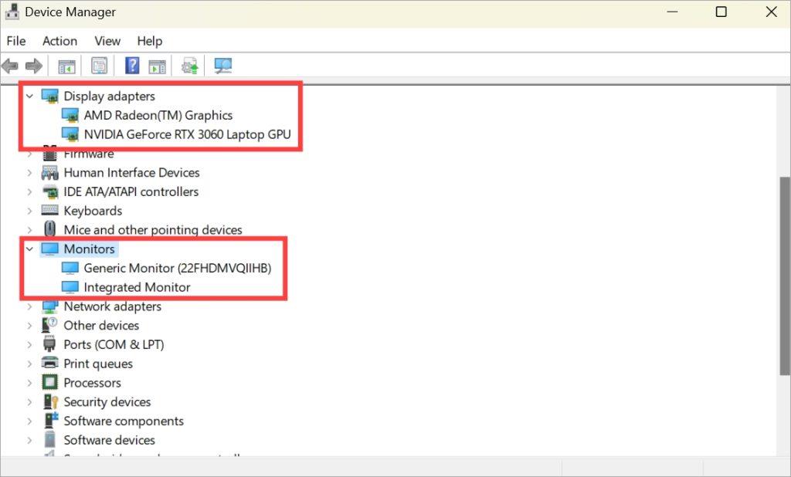The height and width of the screenshot is (477, 791).
Task: Open the Properties toolbar icon
Action: pos(100,66)
